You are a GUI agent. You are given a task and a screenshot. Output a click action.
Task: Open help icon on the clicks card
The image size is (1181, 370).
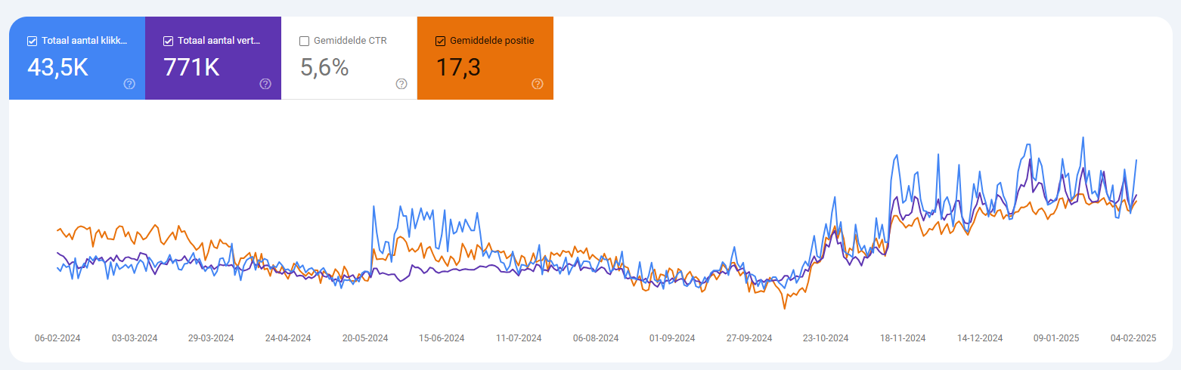tap(129, 84)
